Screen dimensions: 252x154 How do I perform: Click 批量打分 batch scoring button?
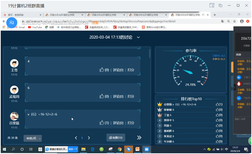[116, 137]
